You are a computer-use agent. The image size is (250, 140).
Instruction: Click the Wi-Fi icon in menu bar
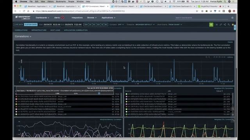[x=174, y=2]
